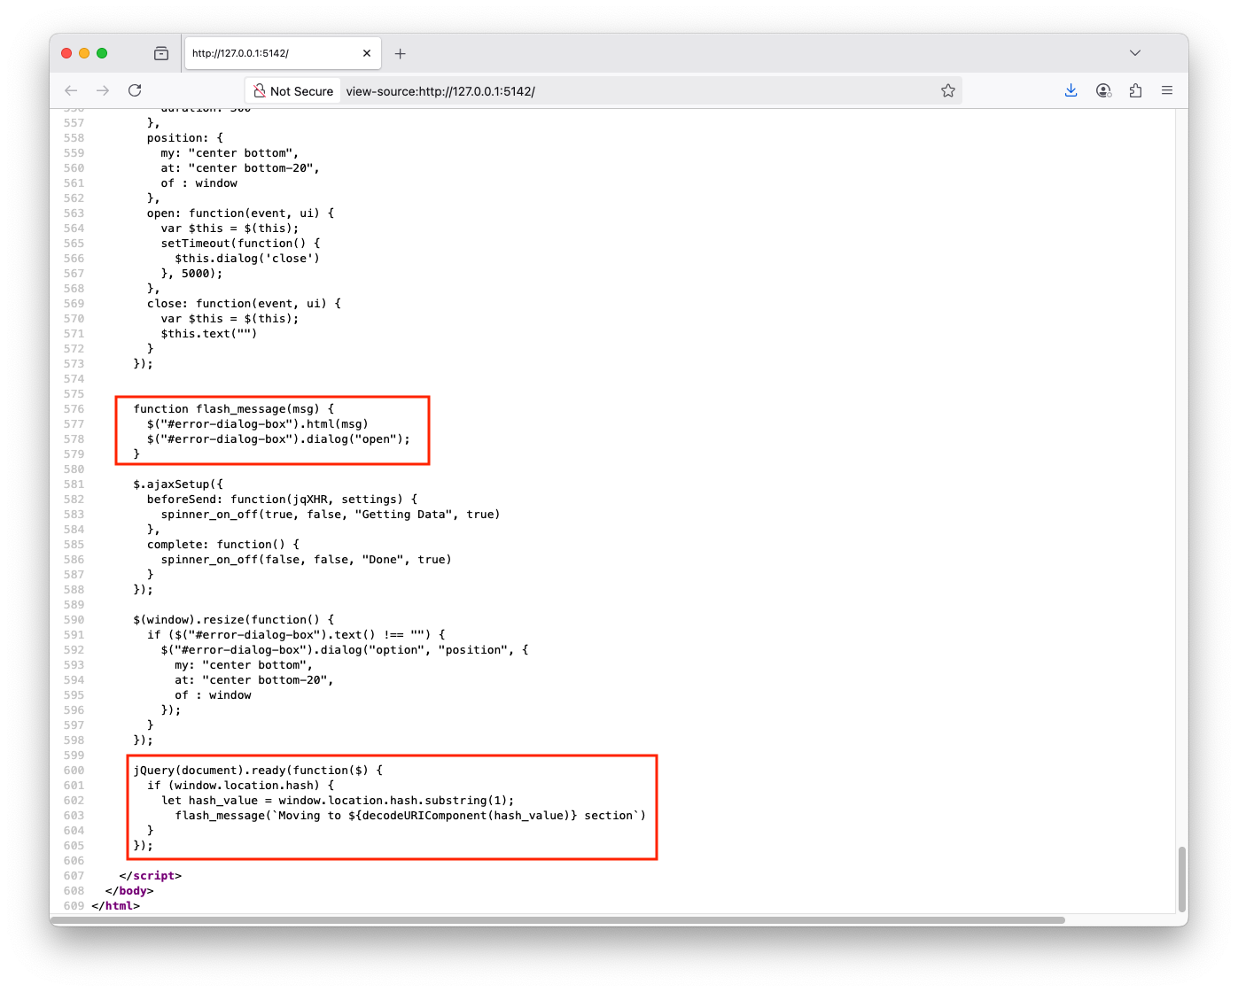Click the "$.ajaxSetup({" line
1238x992 pixels.
[178, 484]
